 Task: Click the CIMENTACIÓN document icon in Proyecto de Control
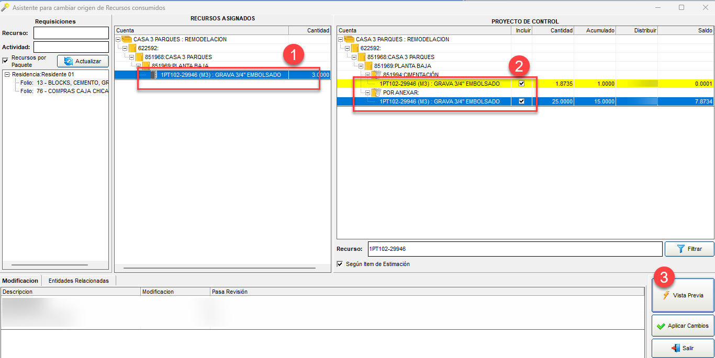[x=377, y=75]
